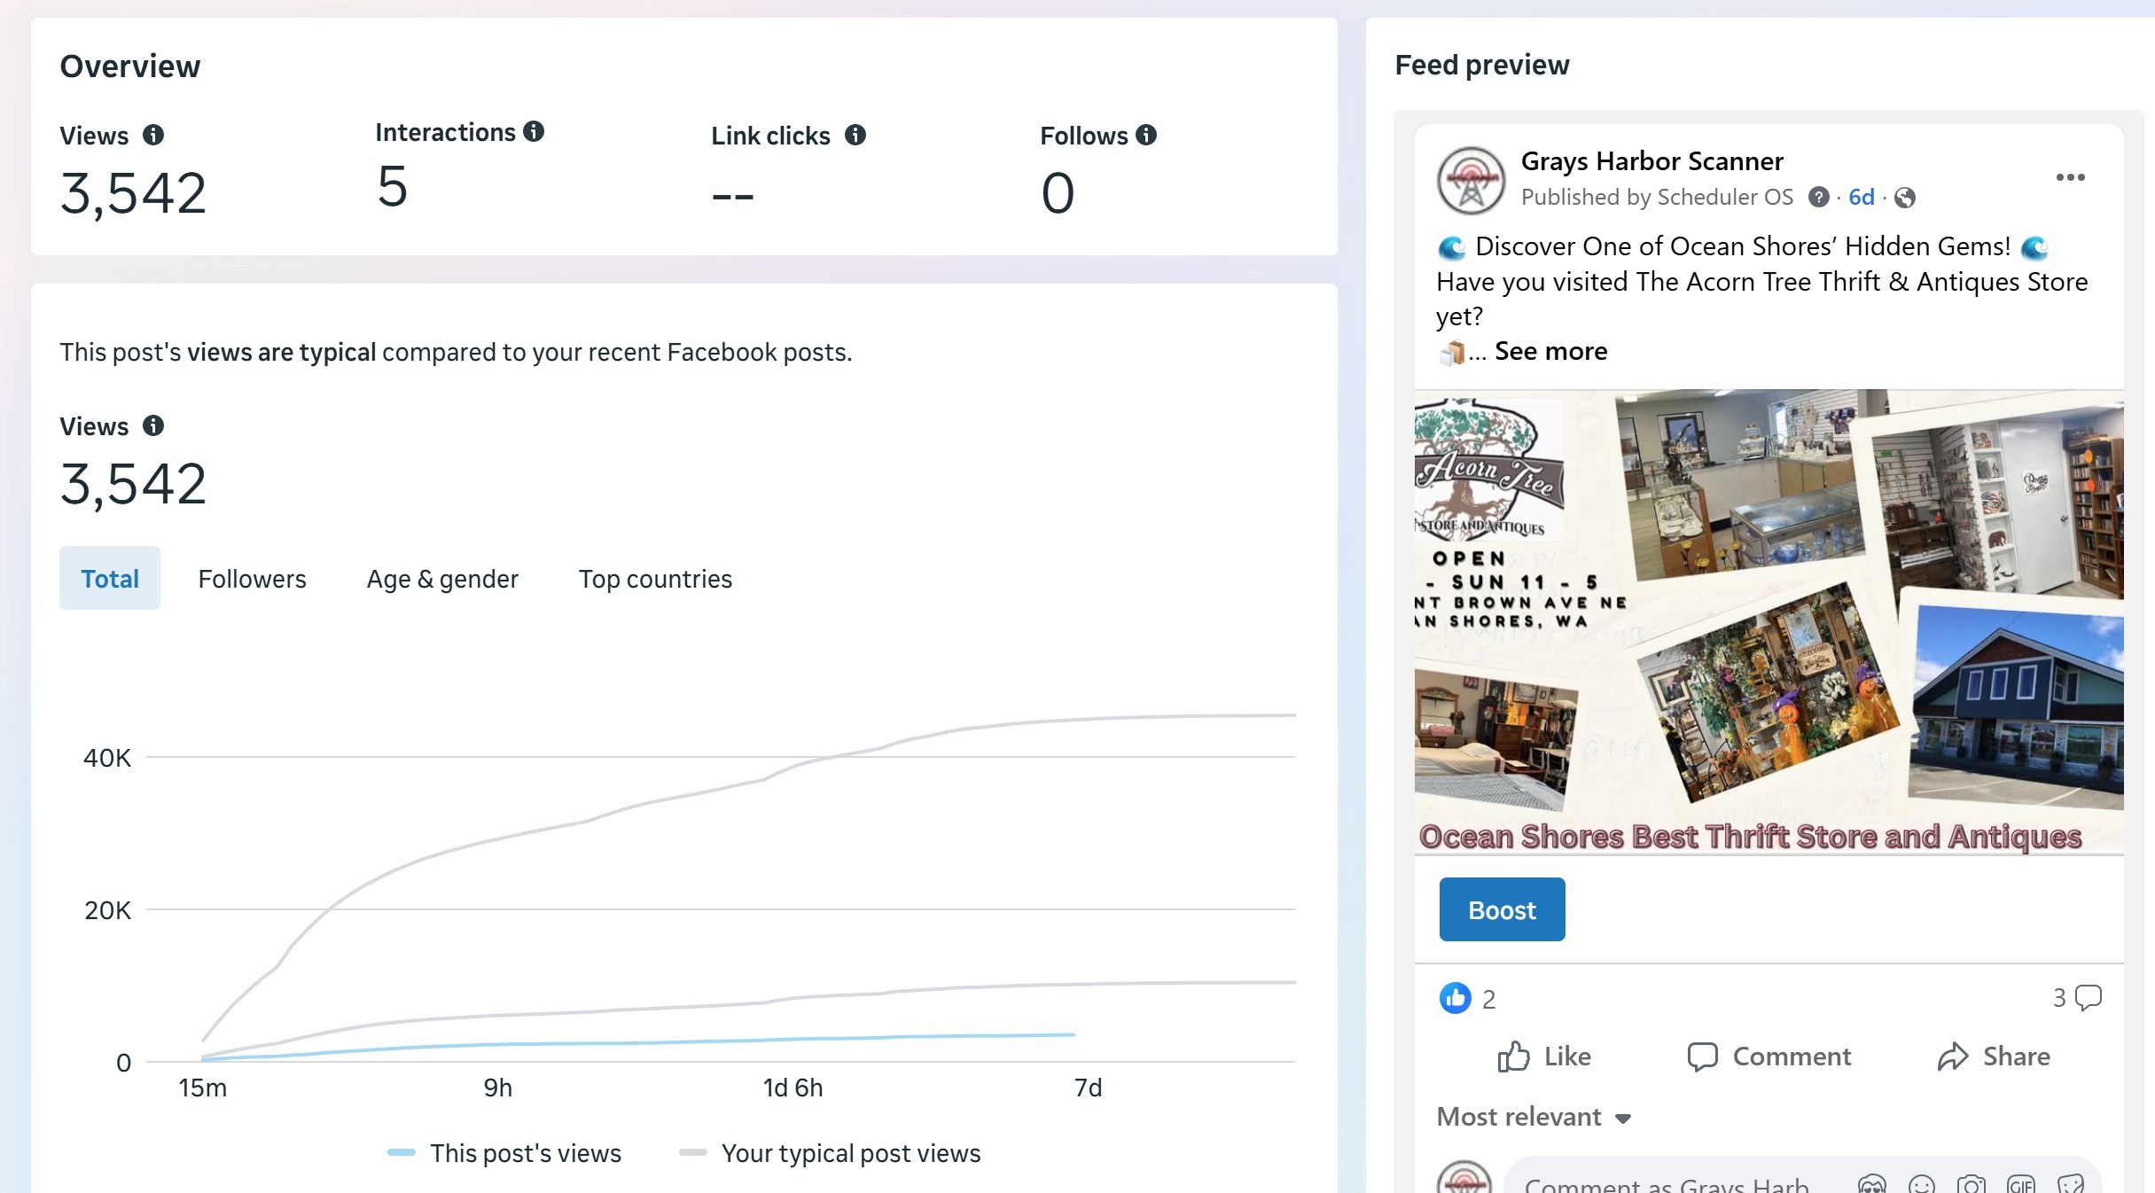Screen dimensions: 2155x1193
Task: Click the Views info icon in Overview
Action: pos(153,135)
